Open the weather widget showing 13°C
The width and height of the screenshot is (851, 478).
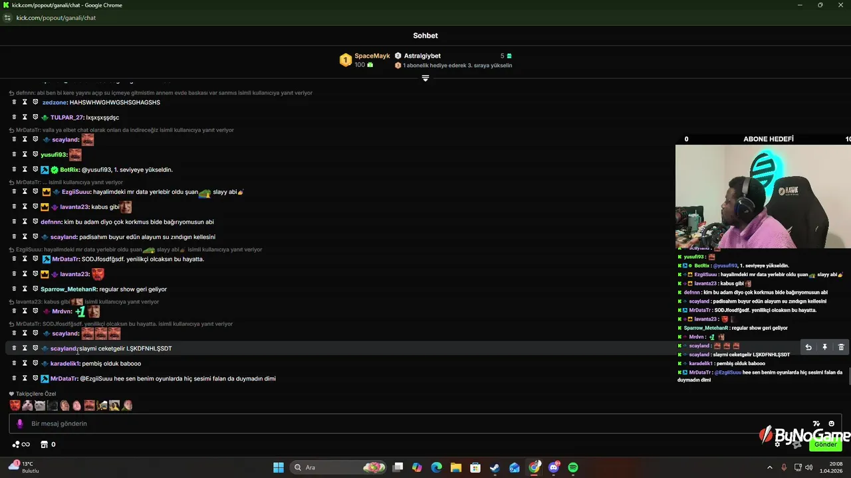(x=23, y=467)
